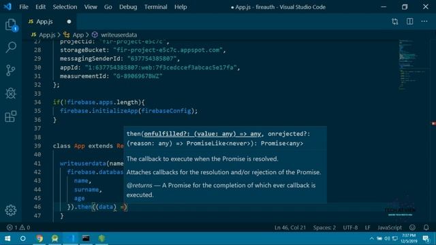This screenshot has width=436, height=245.
Task: Click line number 34 in gutter
Action: 37,102
